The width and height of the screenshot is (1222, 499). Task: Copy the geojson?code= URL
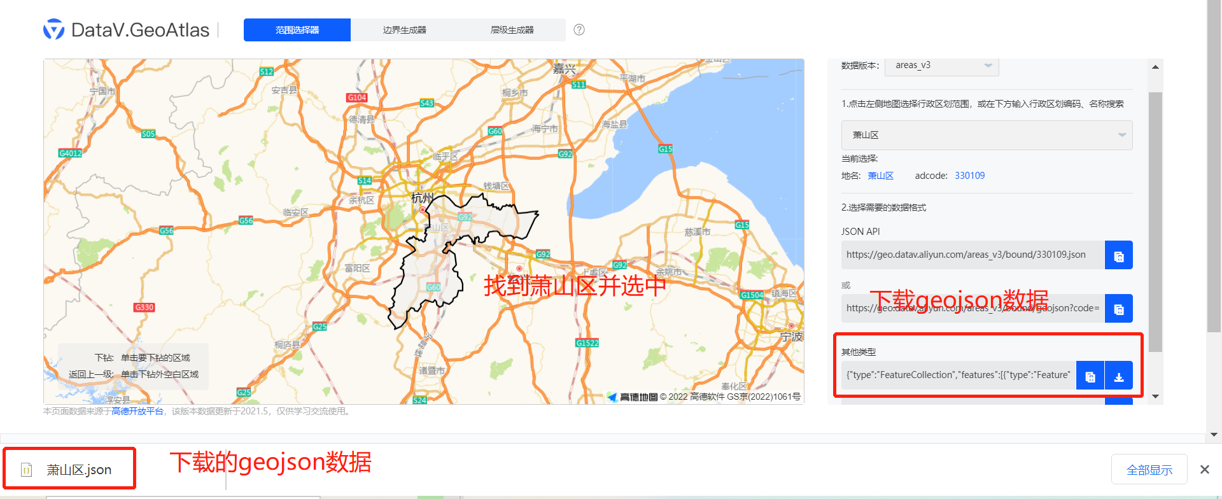pyautogui.click(x=1118, y=309)
